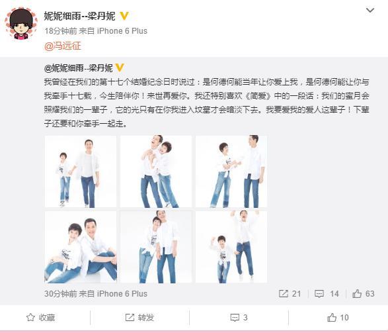Open the @冯远征 mention link

click(x=63, y=46)
